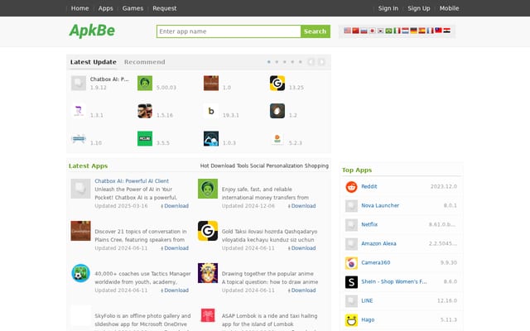
Task: Open the SheIn black S icon
Action: pos(351,282)
